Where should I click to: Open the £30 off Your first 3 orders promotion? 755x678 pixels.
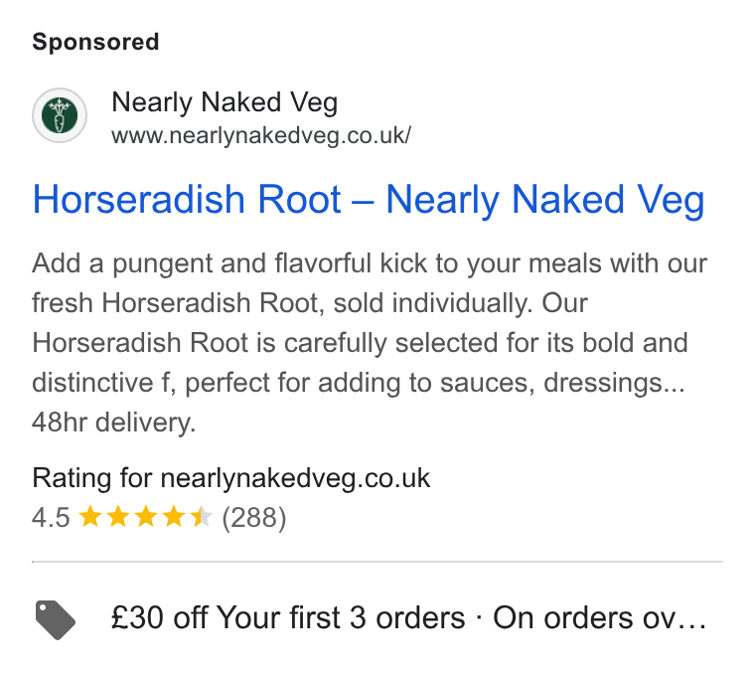point(288,618)
